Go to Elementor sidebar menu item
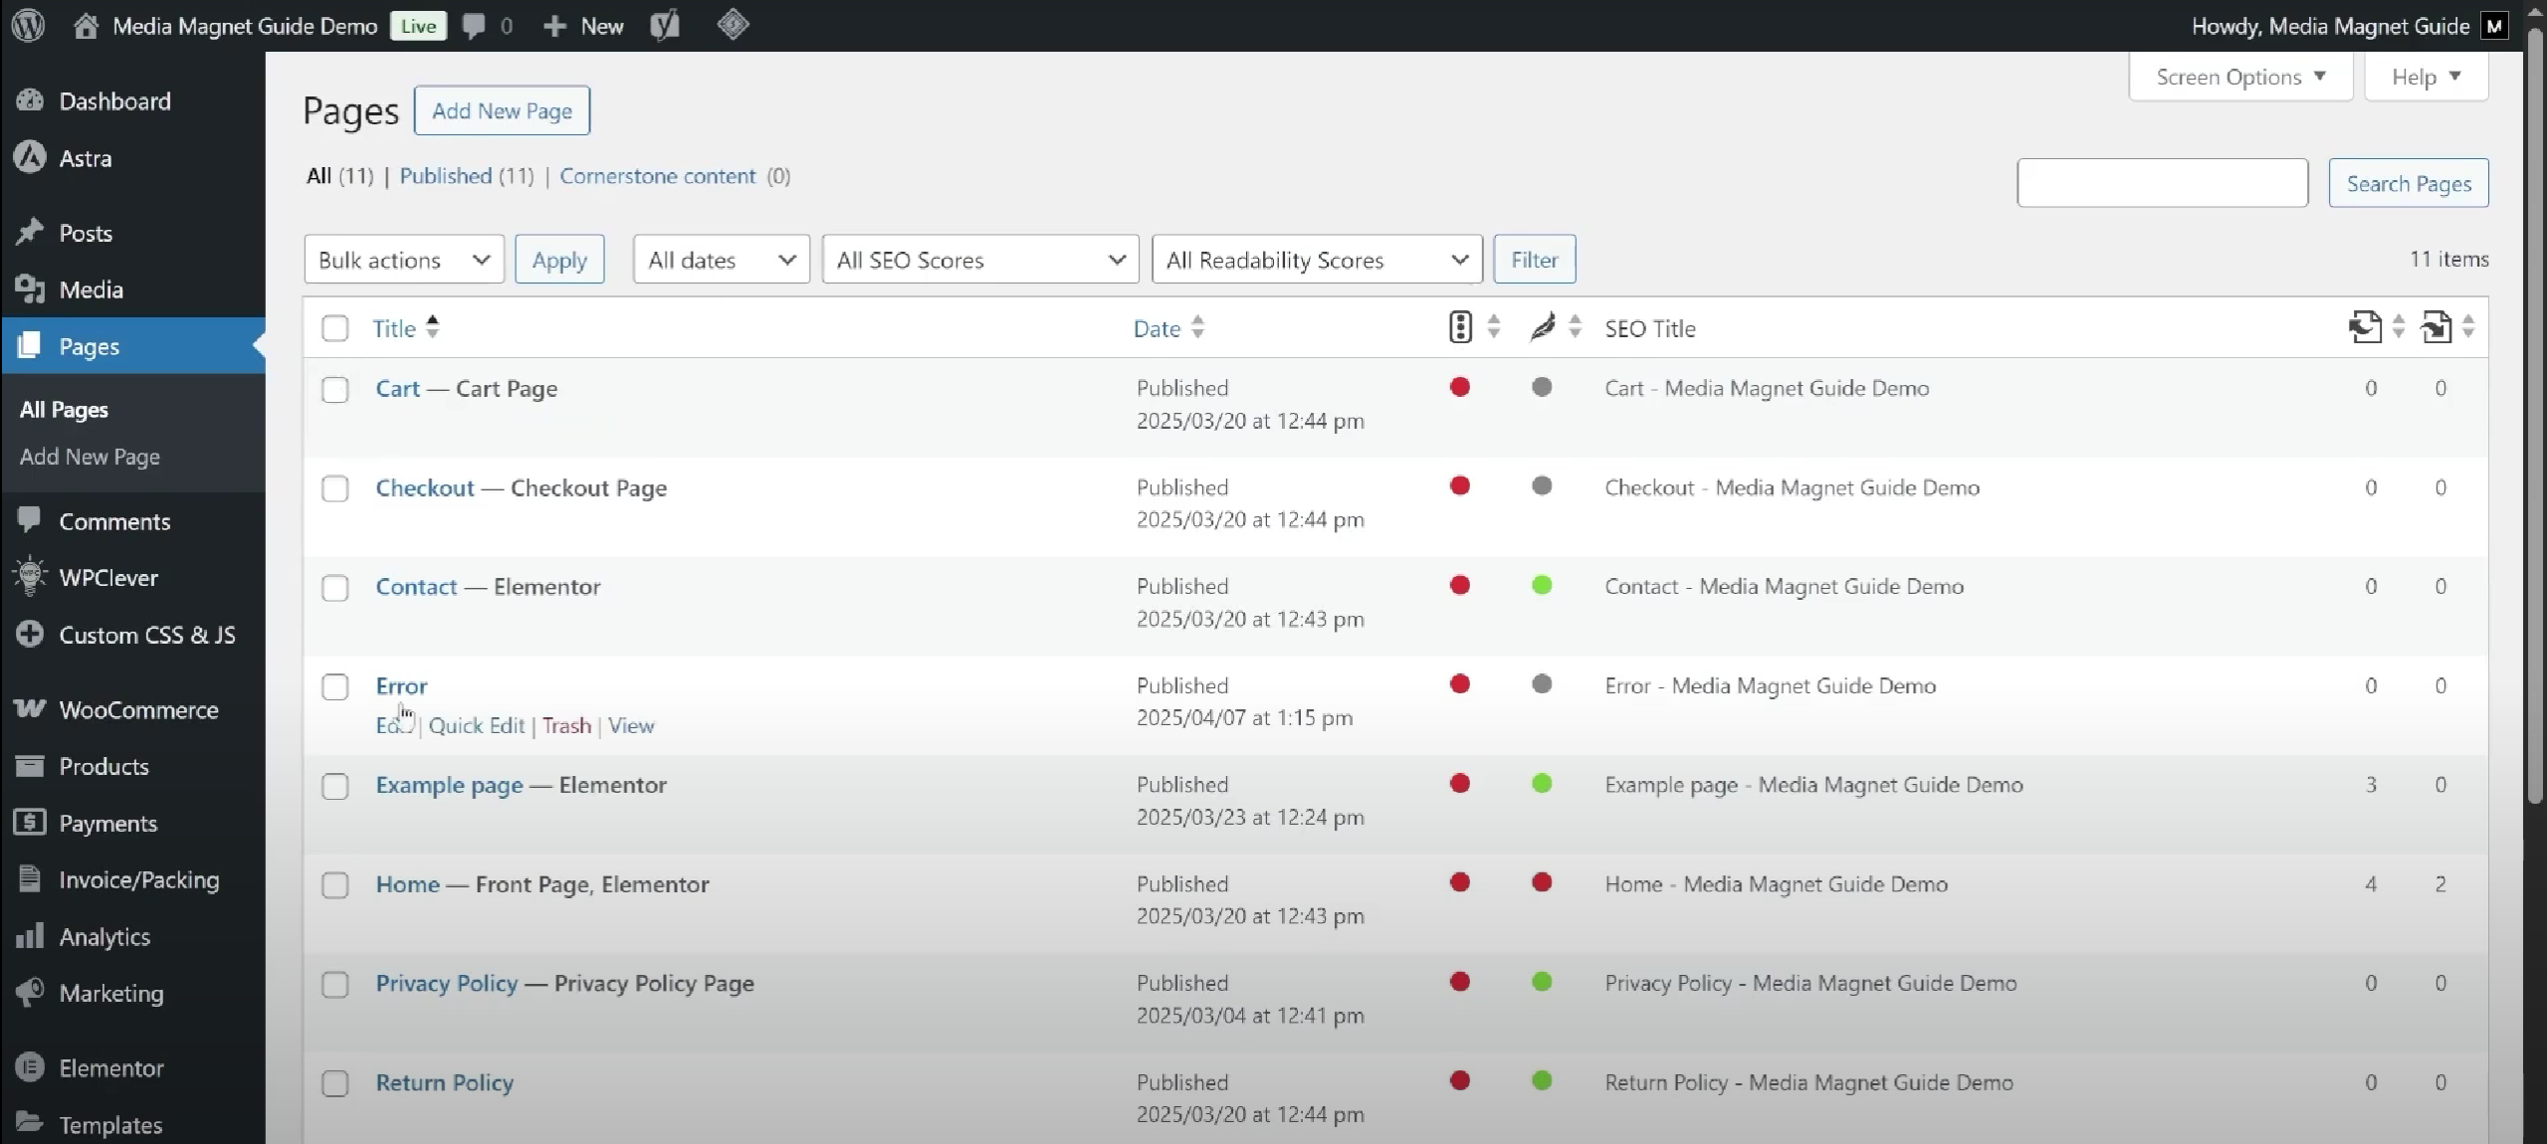Image resolution: width=2547 pixels, height=1144 pixels. tap(110, 1068)
